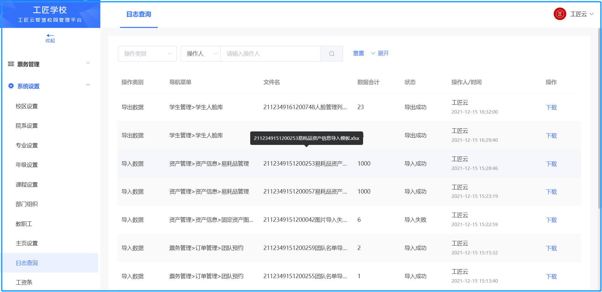The image size is (602, 292).
Task: Open 工资条 from the sidebar
Action: (x=24, y=282)
